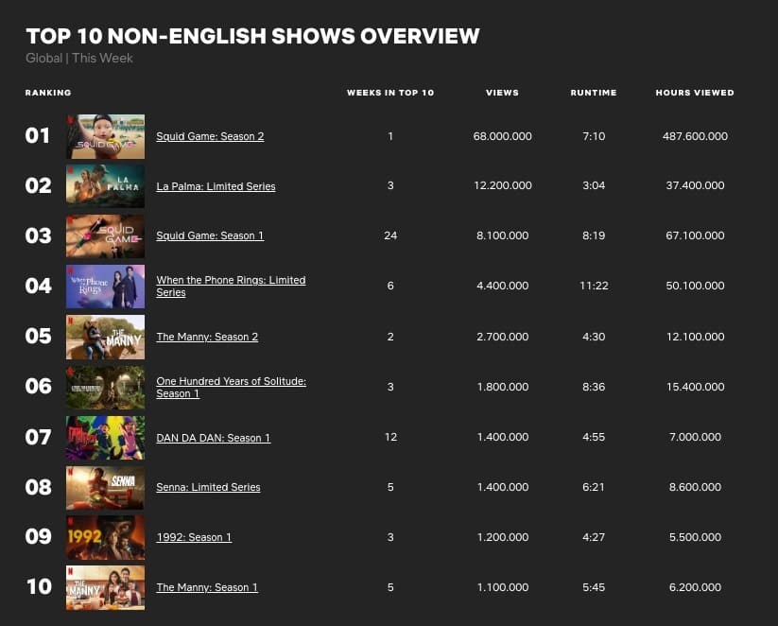The image size is (778, 626).
Task: Click the 1.200.000 views value
Action: (503, 537)
